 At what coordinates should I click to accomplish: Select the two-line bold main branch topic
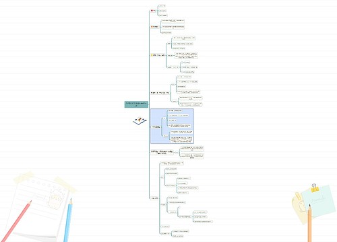(x=162, y=153)
